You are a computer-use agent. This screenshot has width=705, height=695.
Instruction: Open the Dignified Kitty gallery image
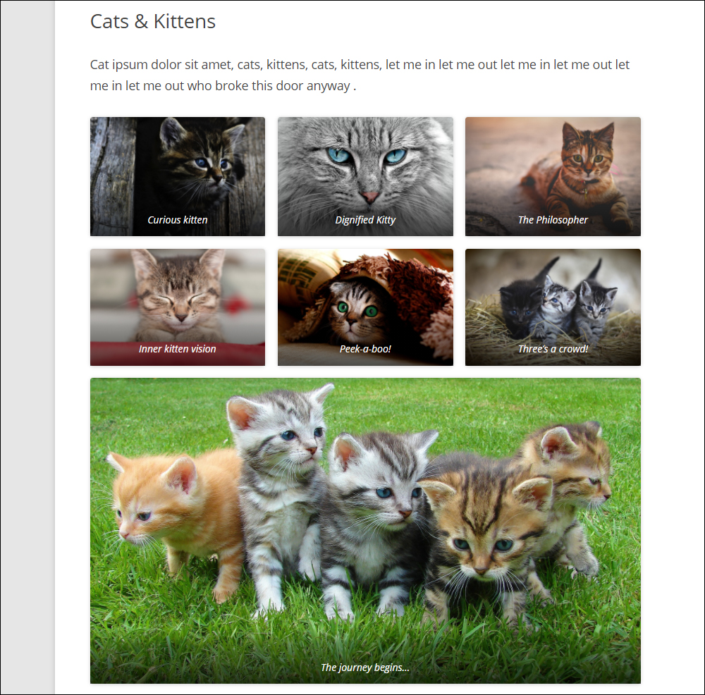coord(365,176)
